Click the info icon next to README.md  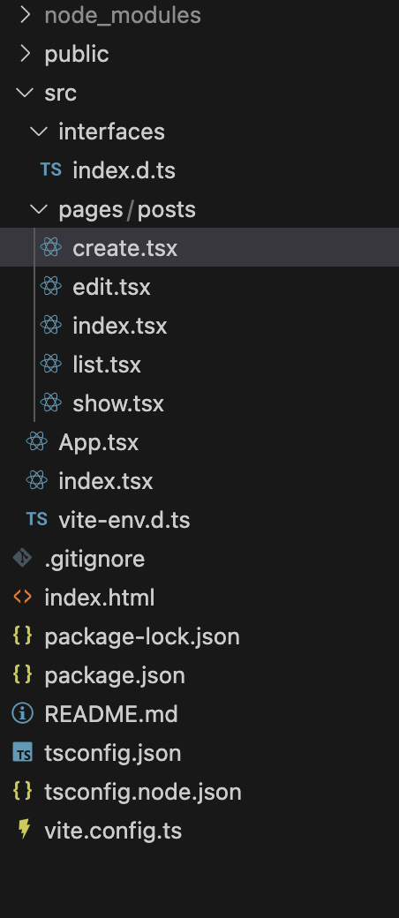pyautogui.click(x=22, y=714)
